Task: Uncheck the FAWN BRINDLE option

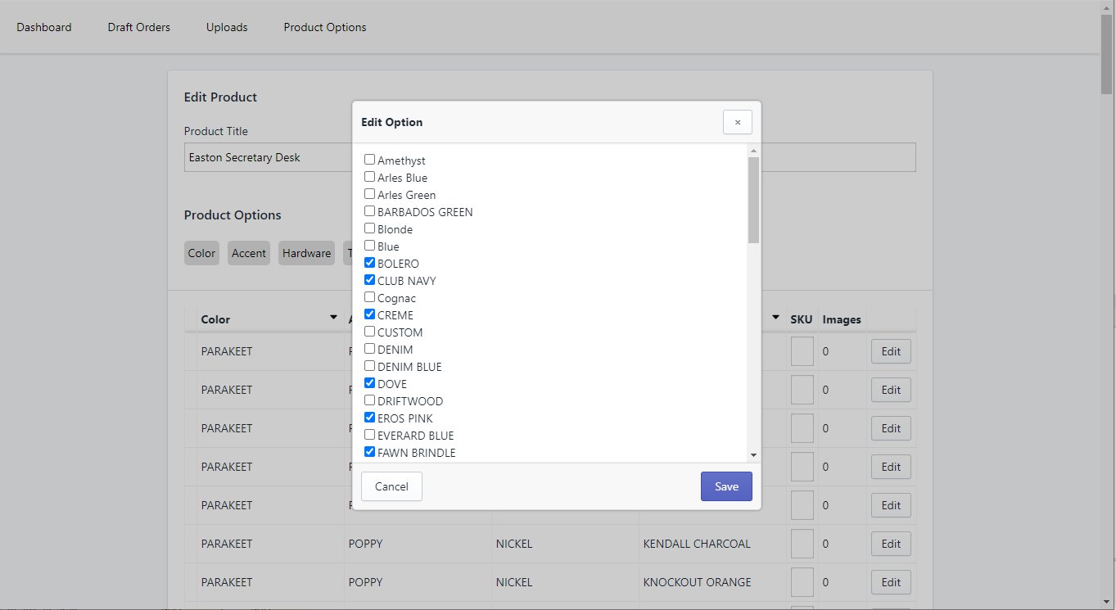Action: point(370,453)
